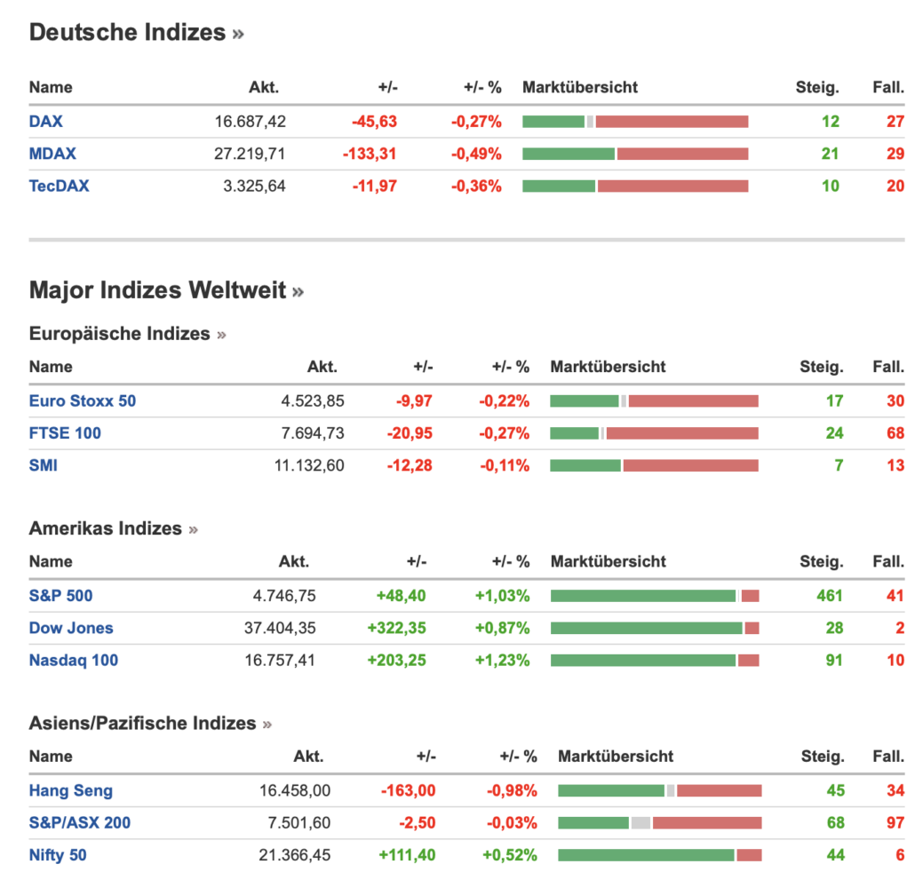The image size is (915, 880).
Task: Click the S&P/ASX 200 value 7.501,60
Action: 298,823
